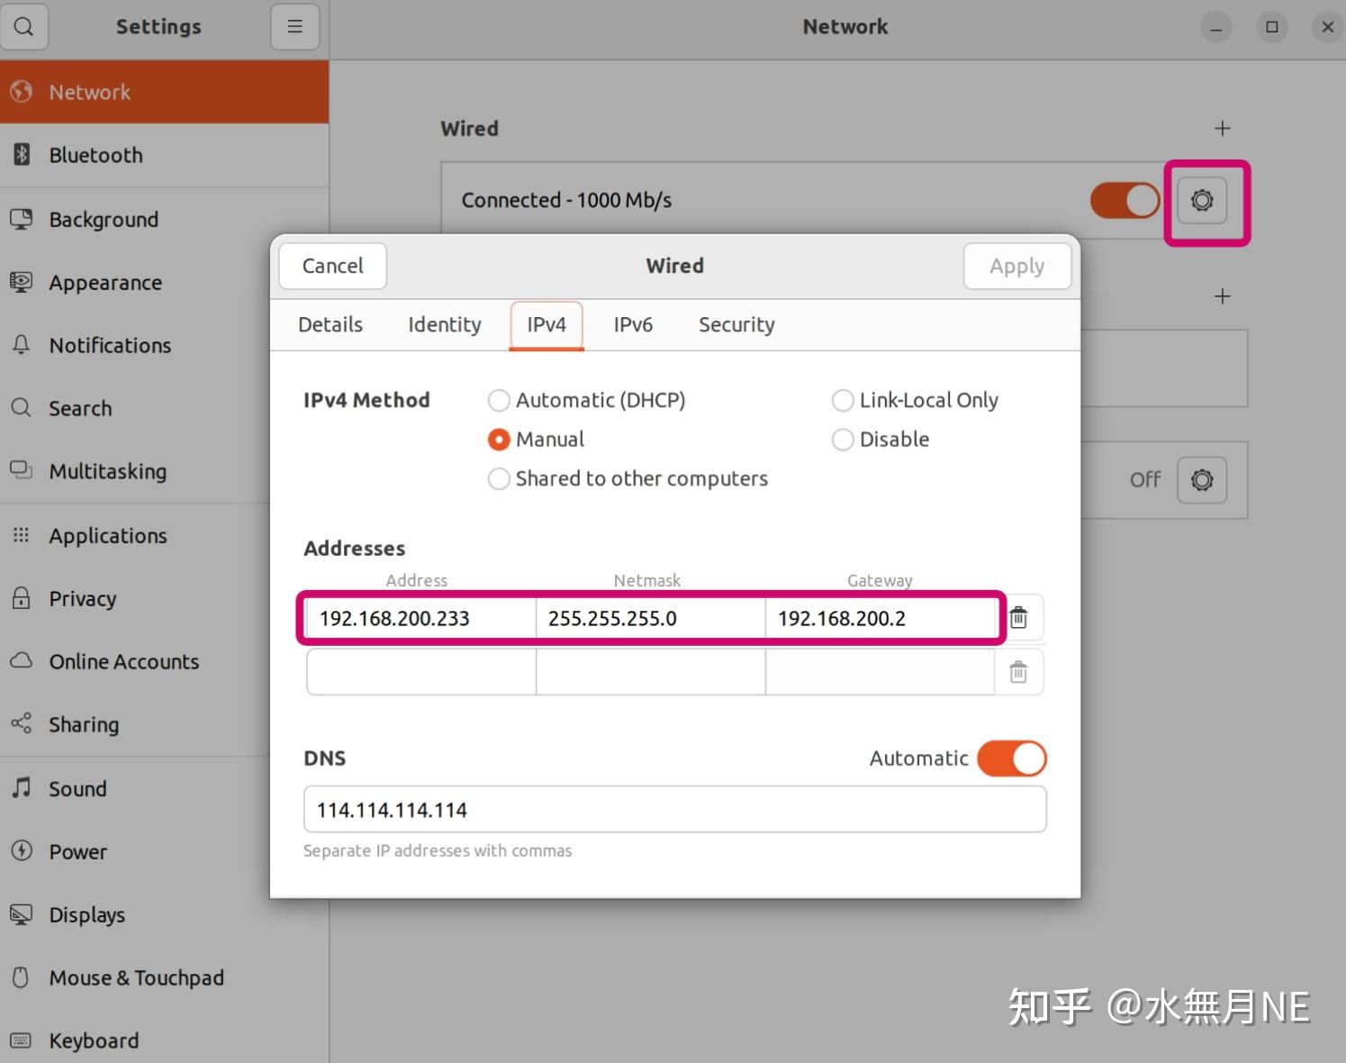Select the Bluetooth section in the sidebar
The height and width of the screenshot is (1063, 1346).
click(x=95, y=155)
